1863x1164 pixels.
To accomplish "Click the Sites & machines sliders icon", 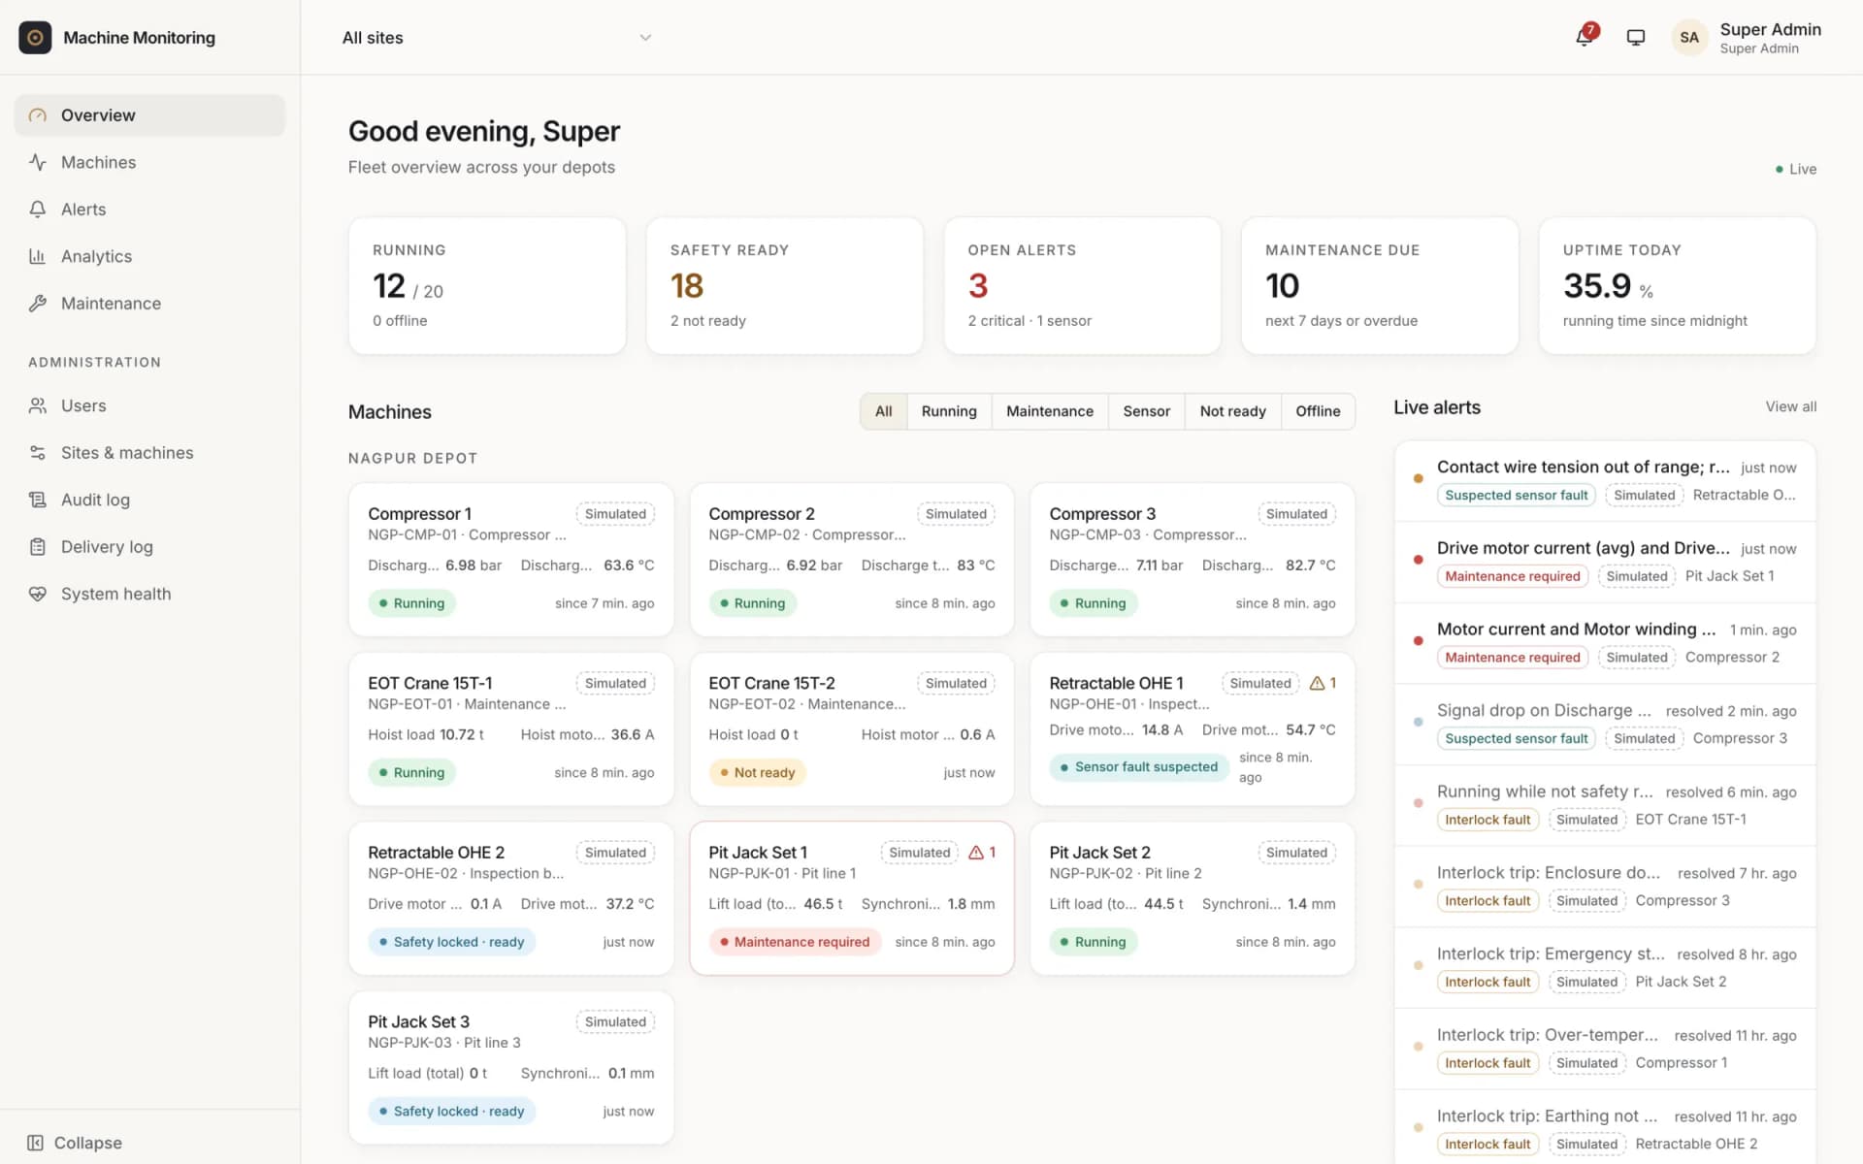I will click(x=38, y=453).
